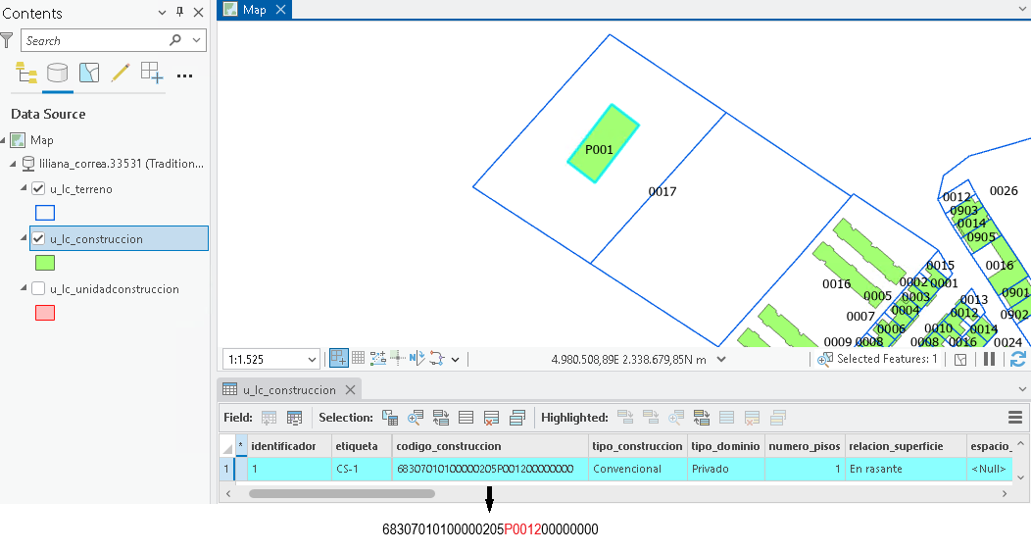Uncheck the u_lc_terreno layer
This screenshot has height=552, width=1031.
click(x=38, y=189)
